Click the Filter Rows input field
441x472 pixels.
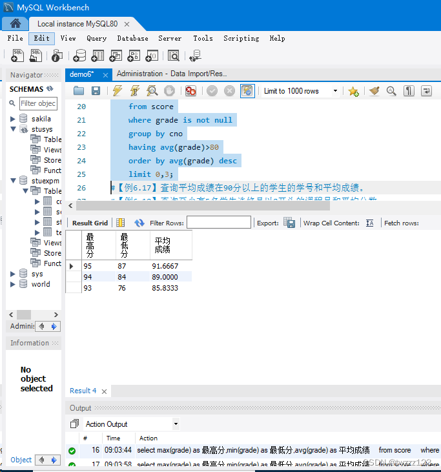pyautogui.click(x=218, y=222)
